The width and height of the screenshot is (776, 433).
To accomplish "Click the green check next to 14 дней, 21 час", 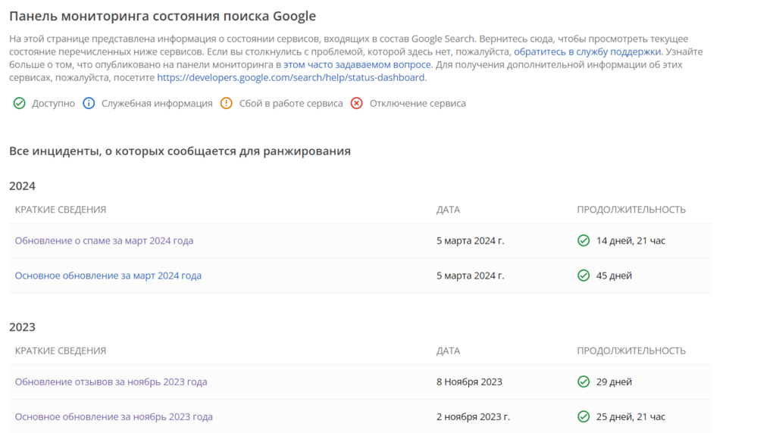I will coord(584,241).
